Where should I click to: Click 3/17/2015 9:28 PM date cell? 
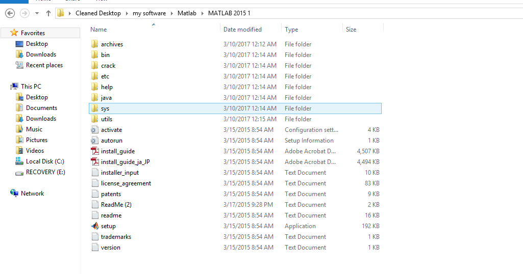point(248,204)
